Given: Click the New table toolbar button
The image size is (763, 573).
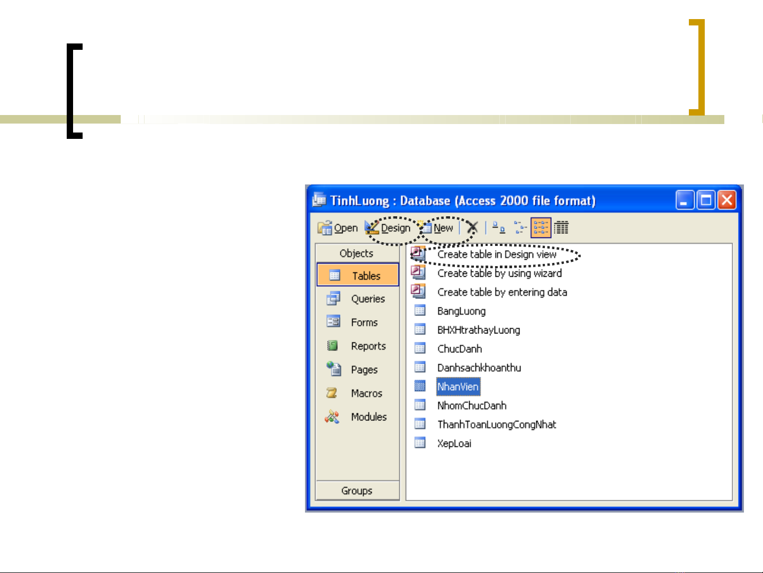Looking at the screenshot, I should (437, 228).
